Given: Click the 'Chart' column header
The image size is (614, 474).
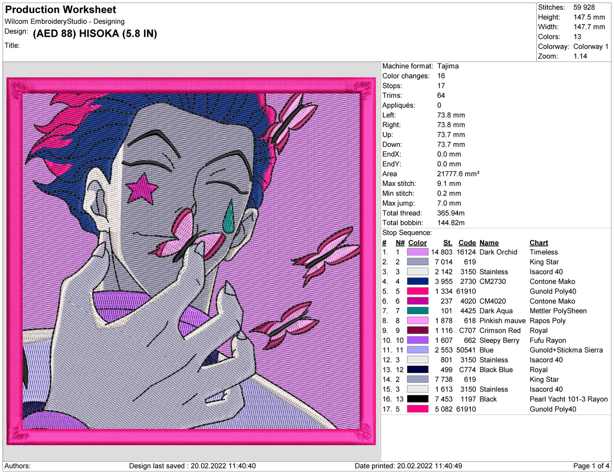Looking at the screenshot, I should (x=539, y=243).
